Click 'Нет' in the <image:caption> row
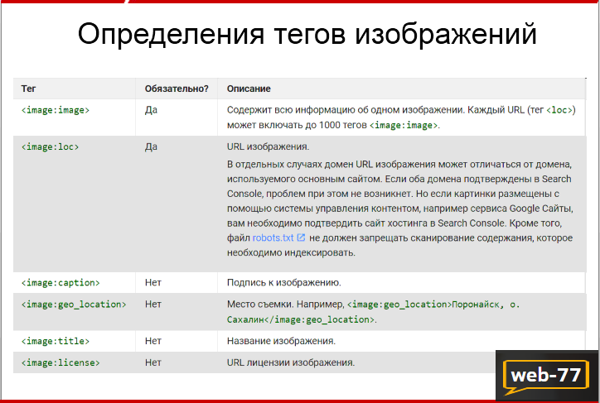Viewport: 600px width, 403px height. pos(153,283)
